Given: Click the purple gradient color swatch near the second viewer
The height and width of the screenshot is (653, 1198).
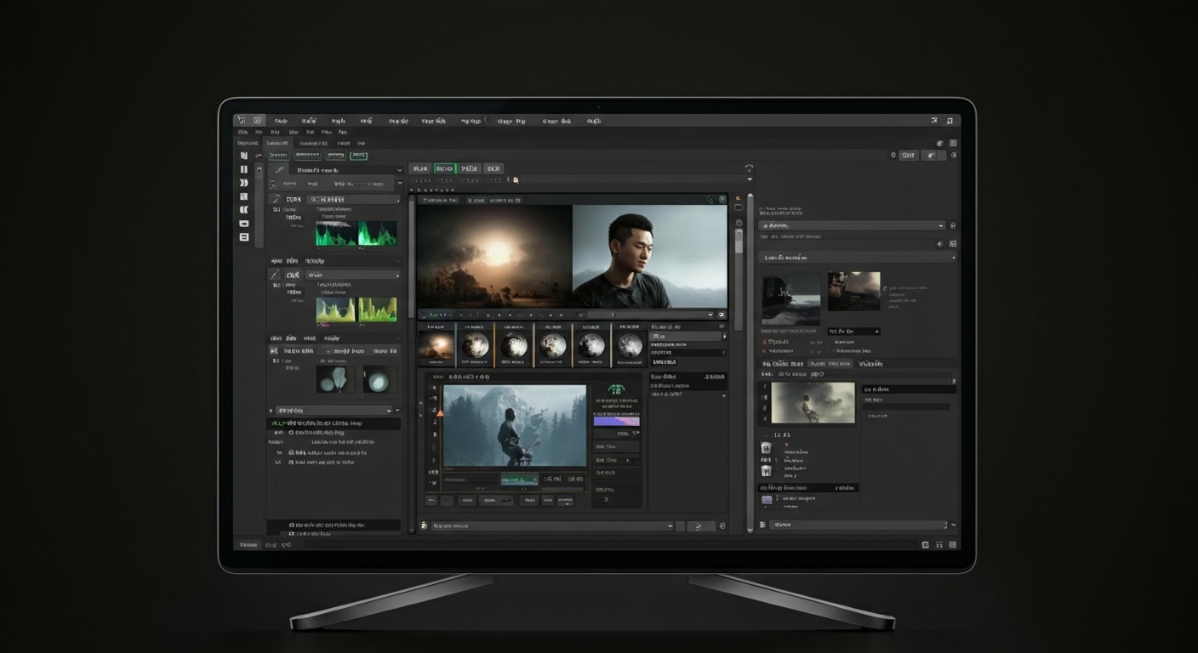Looking at the screenshot, I should pyautogui.click(x=615, y=419).
